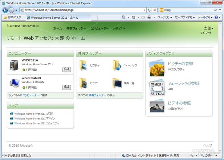Screen dimensions: 224x160
Task: Click the 1 個のビデオ count text
Action: click(x=175, y=109)
